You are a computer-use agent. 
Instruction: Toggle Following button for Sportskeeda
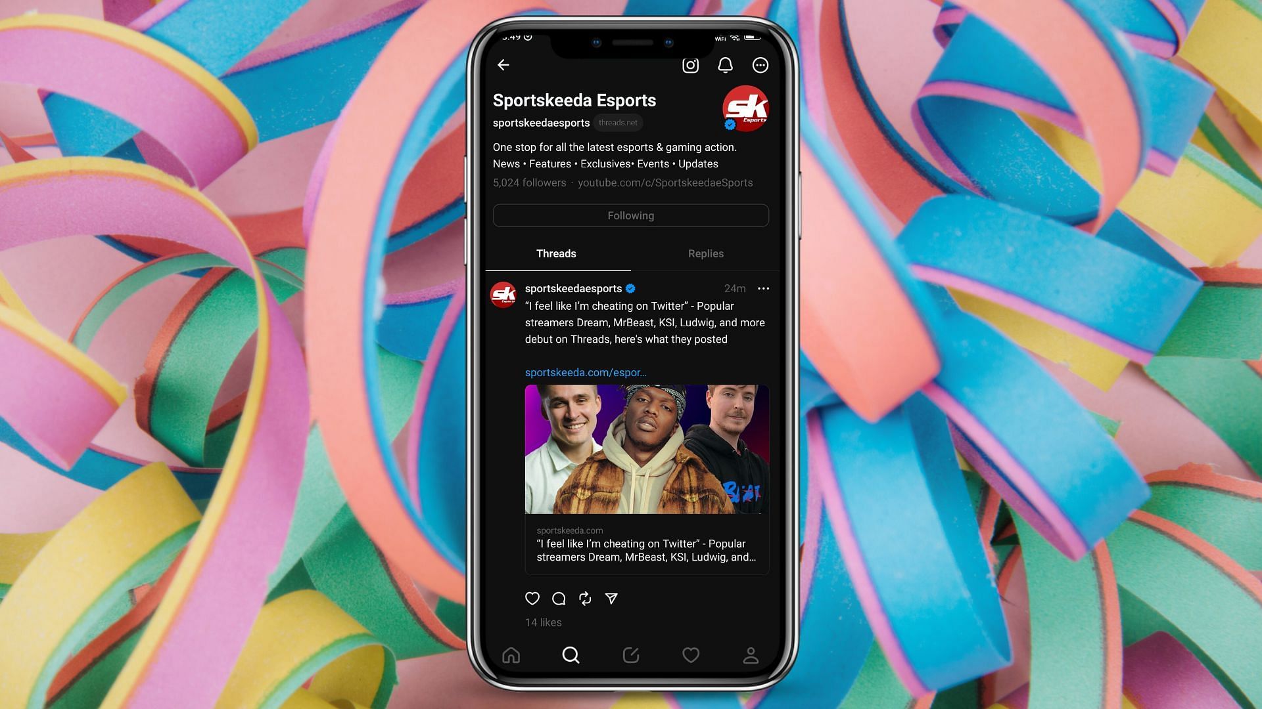(631, 215)
